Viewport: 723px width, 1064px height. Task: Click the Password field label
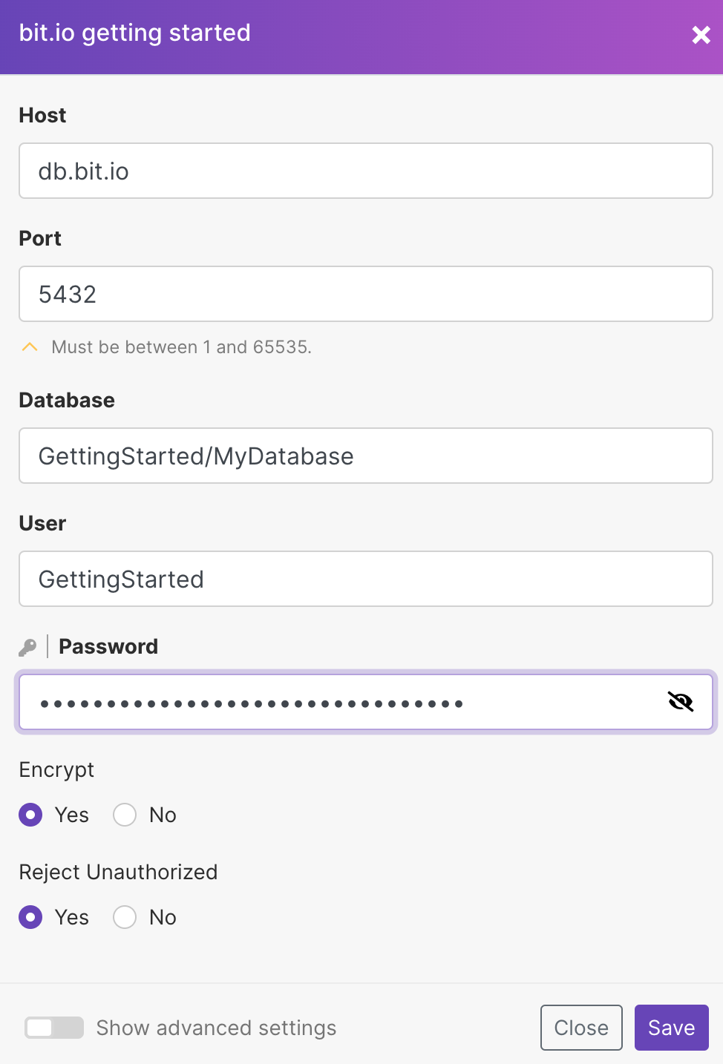click(108, 647)
